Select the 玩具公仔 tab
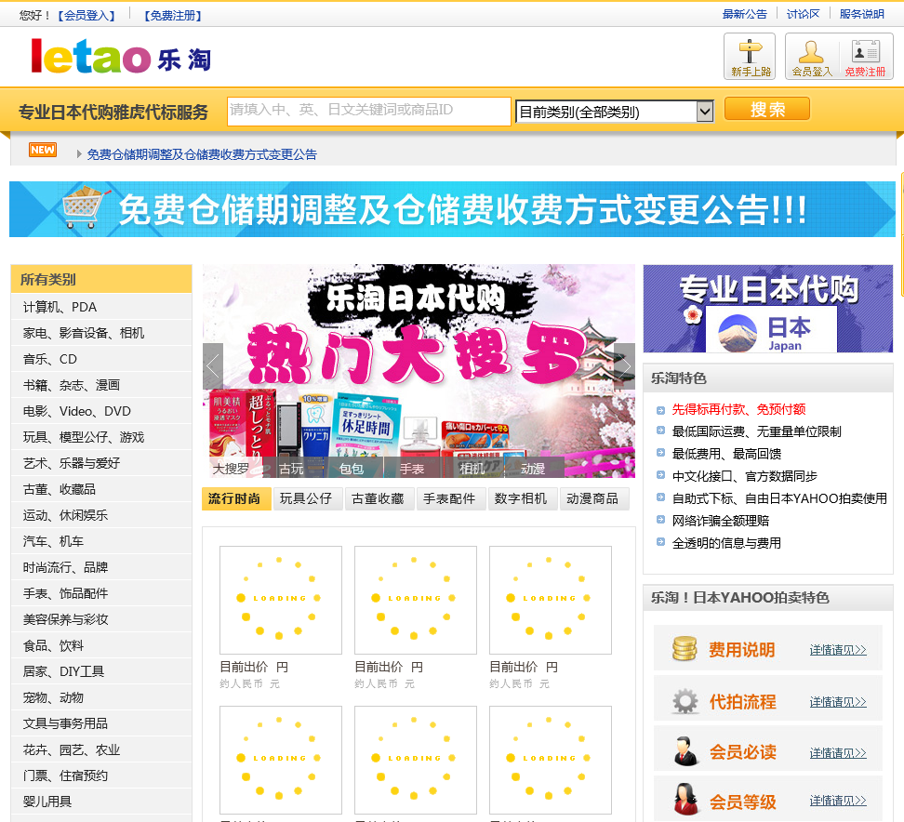 tap(306, 498)
